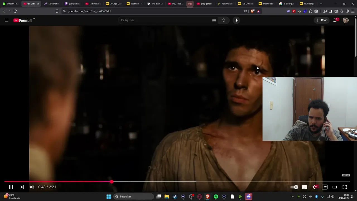The image size is (357, 201).
Task: Open Steam from the taskbar
Action: 175,197
